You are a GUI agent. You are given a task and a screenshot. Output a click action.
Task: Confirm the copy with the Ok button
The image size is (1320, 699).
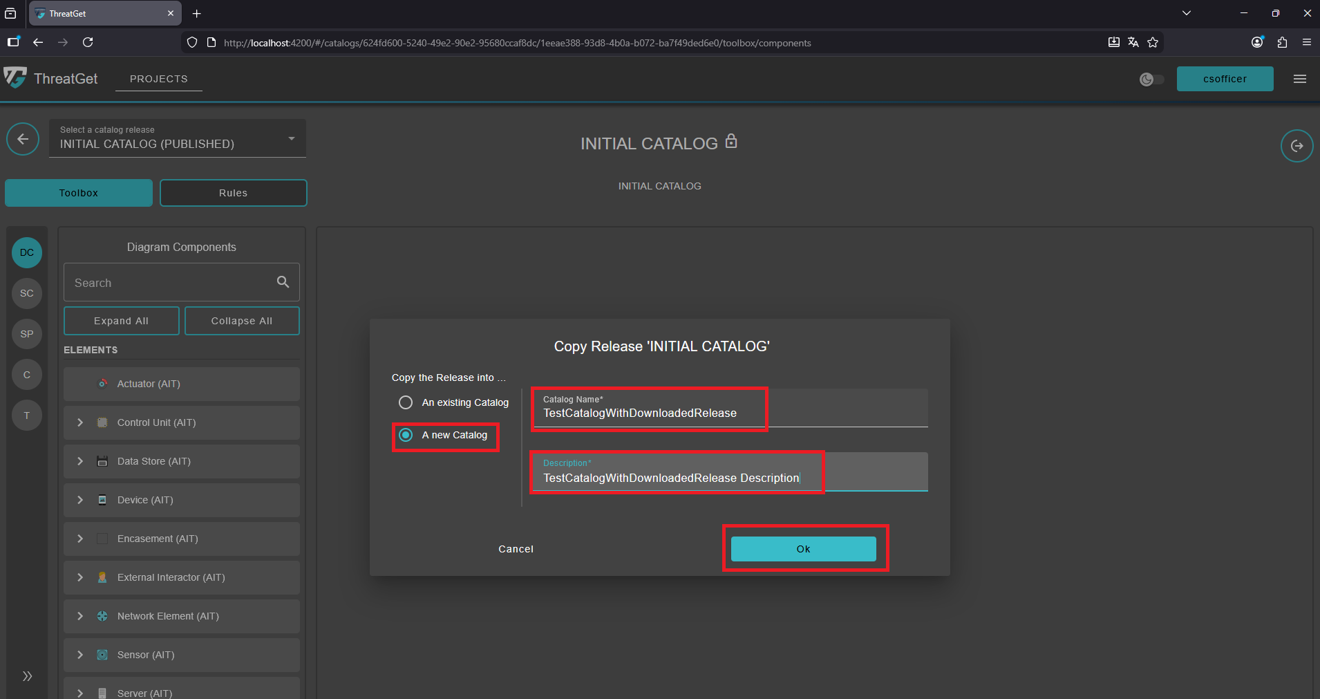click(x=803, y=549)
